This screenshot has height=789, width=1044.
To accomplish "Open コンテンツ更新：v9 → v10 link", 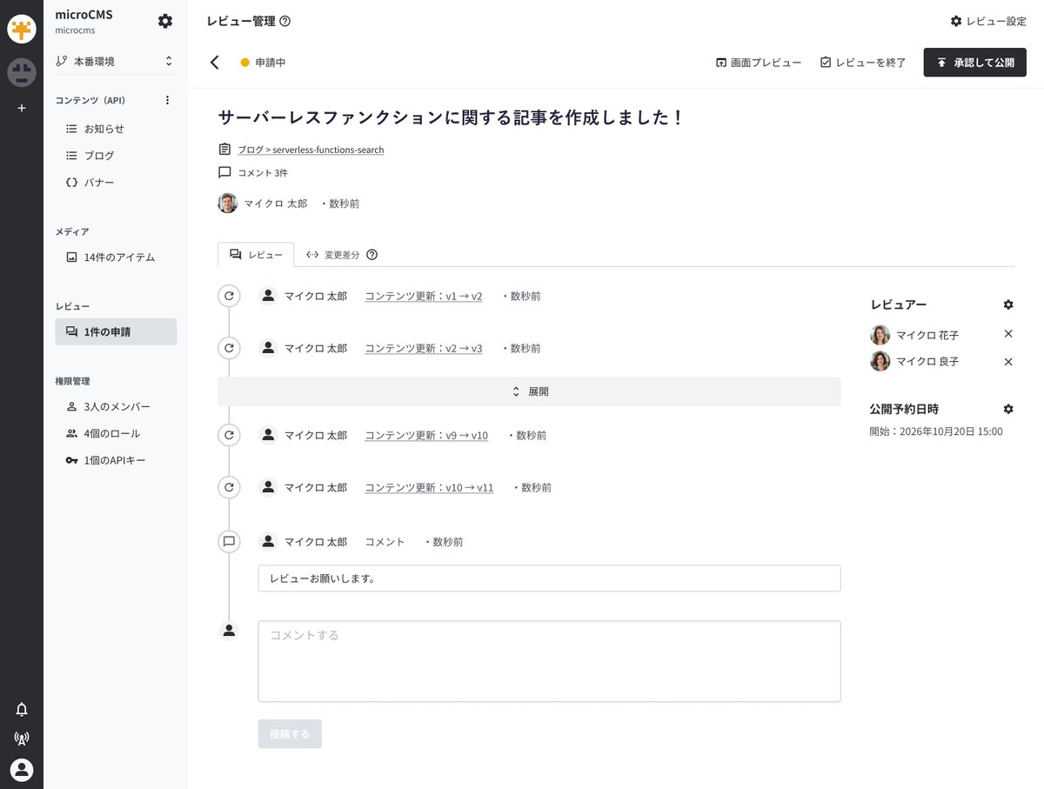I will pos(426,435).
